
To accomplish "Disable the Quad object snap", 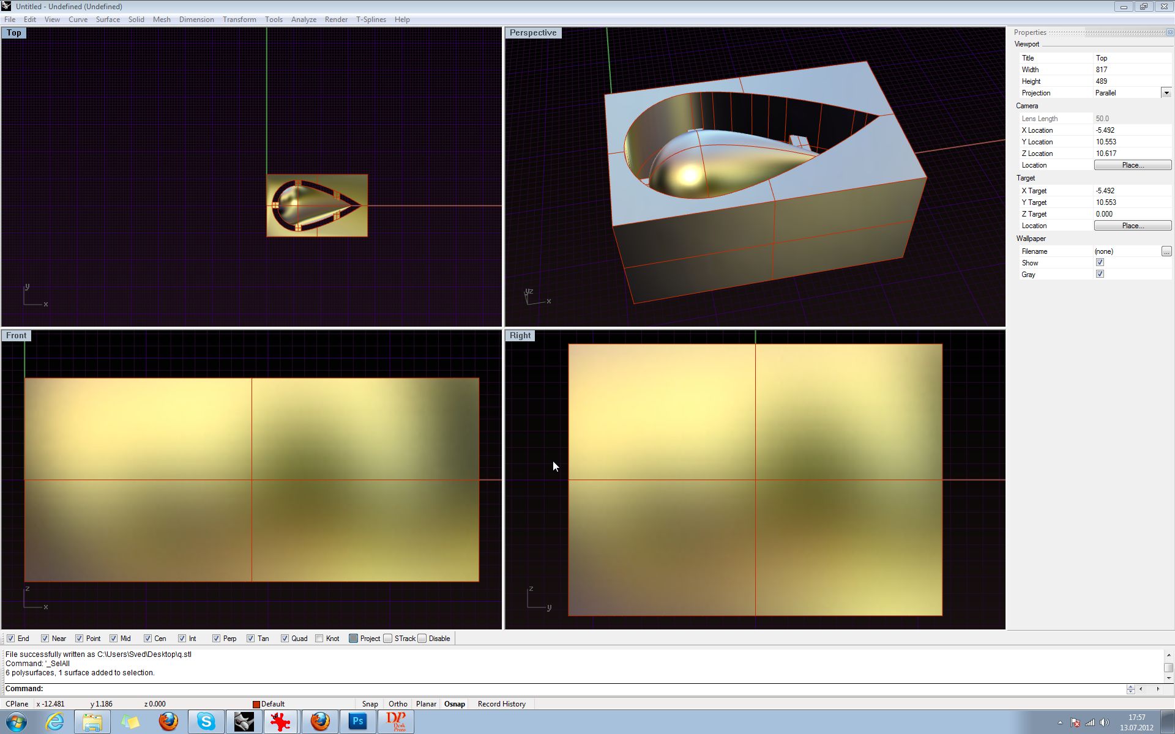I will point(285,639).
